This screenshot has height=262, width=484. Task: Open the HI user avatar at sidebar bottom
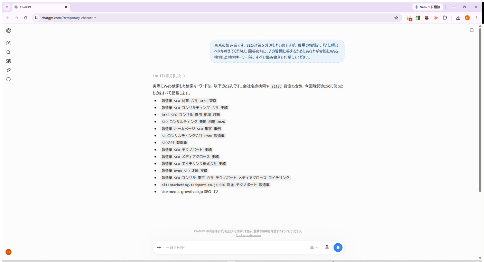(8, 252)
